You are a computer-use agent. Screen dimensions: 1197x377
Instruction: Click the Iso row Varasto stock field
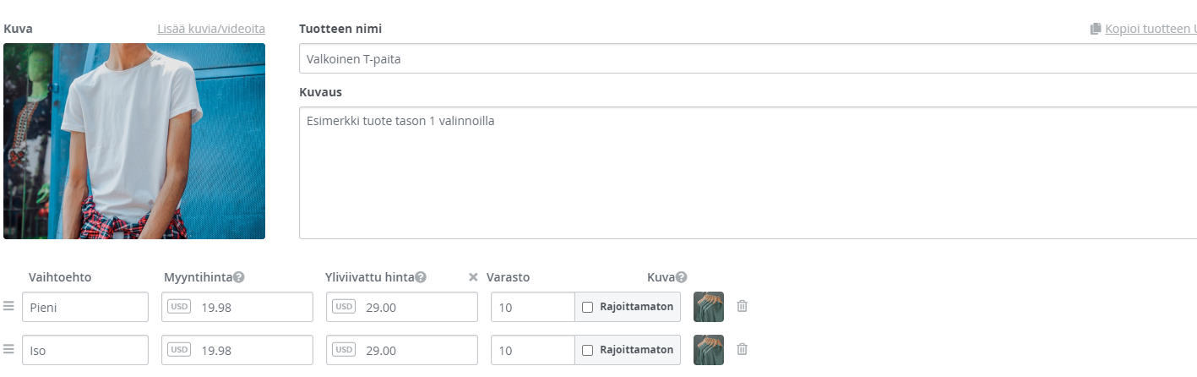[x=533, y=349]
